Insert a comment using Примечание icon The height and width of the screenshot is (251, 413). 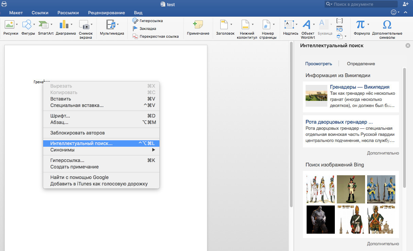pyautogui.click(x=198, y=25)
